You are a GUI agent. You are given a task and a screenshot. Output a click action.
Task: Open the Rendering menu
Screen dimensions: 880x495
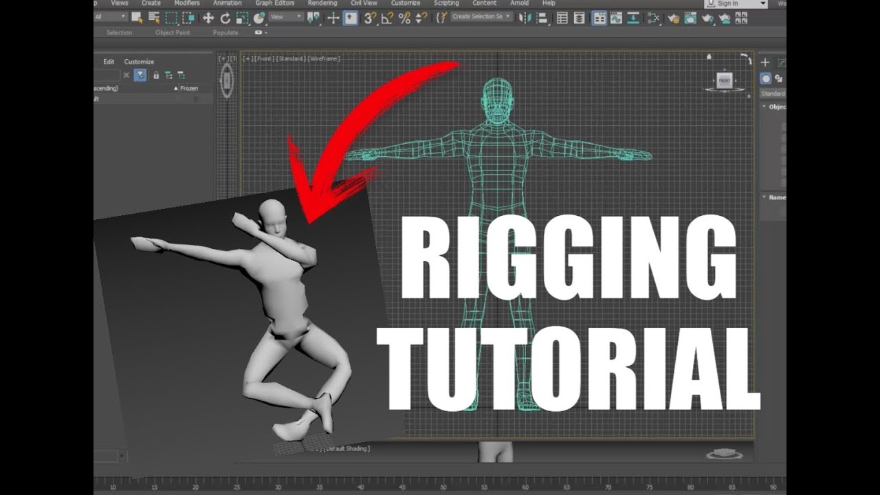(x=322, y=3)
